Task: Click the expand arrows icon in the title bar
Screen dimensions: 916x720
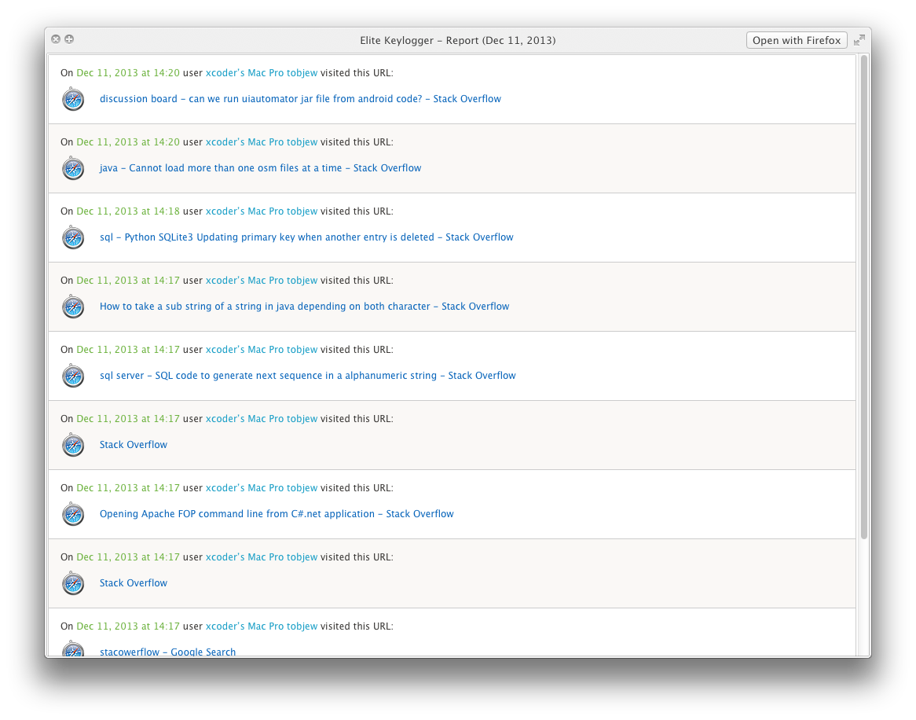Action: point(858,39)
